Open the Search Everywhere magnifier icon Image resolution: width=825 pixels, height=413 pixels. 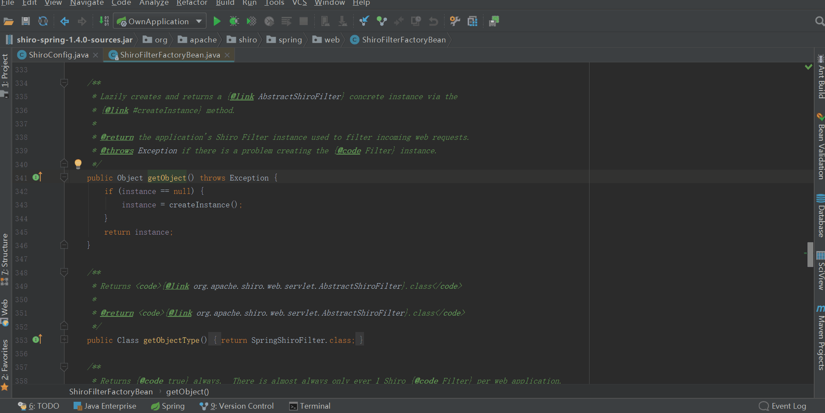[x=819, y=21]
